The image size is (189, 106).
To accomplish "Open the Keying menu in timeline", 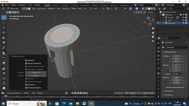I will pos(27,93).
